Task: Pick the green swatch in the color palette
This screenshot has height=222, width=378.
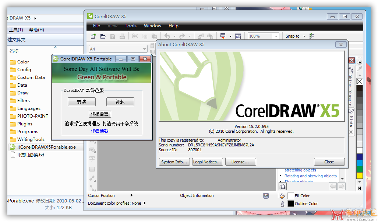Action: pyautogui.click(x=360, y=169)
